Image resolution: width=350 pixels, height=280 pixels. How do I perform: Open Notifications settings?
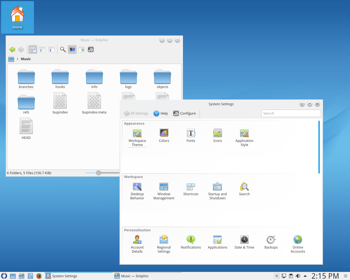(191, 242)
